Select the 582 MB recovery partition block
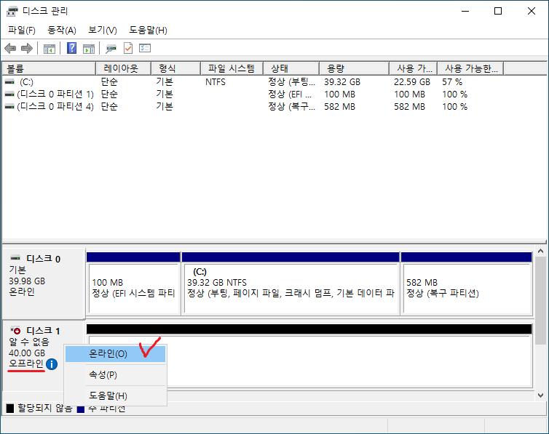Image resolution: width=549 pixels, height=434 pixels. pos(467,284)
